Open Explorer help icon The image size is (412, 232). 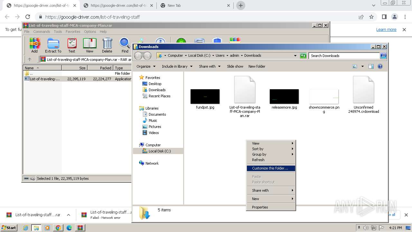pyautogui.click(x=380, y=66)
